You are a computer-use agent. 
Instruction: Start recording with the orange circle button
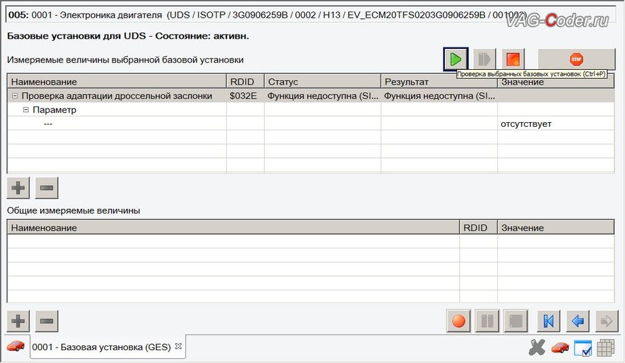[x=459, y=321]
